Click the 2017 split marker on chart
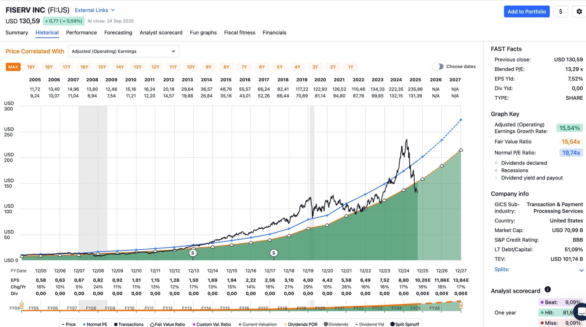The height and width of the screenshot is (327, 586). click(x=274, y=253)
